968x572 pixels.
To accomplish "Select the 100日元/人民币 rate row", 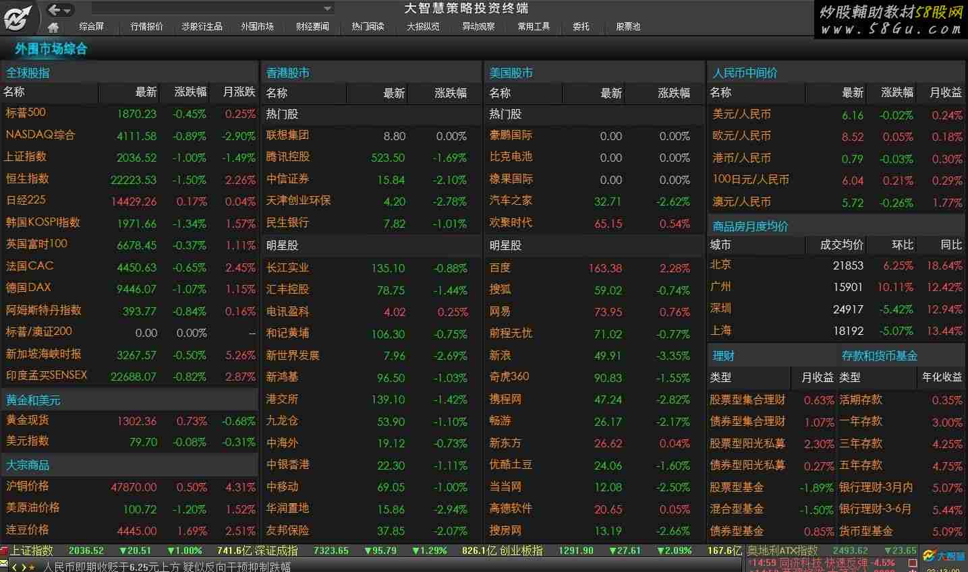I will 836,180.
